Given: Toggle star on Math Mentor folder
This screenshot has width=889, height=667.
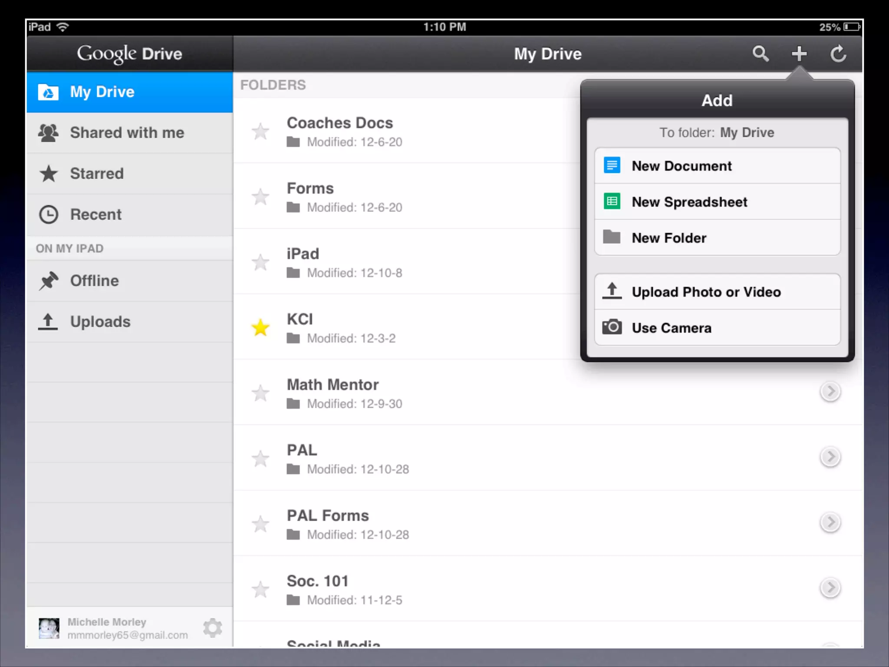Looking at the screenshot, I should 260,393.
